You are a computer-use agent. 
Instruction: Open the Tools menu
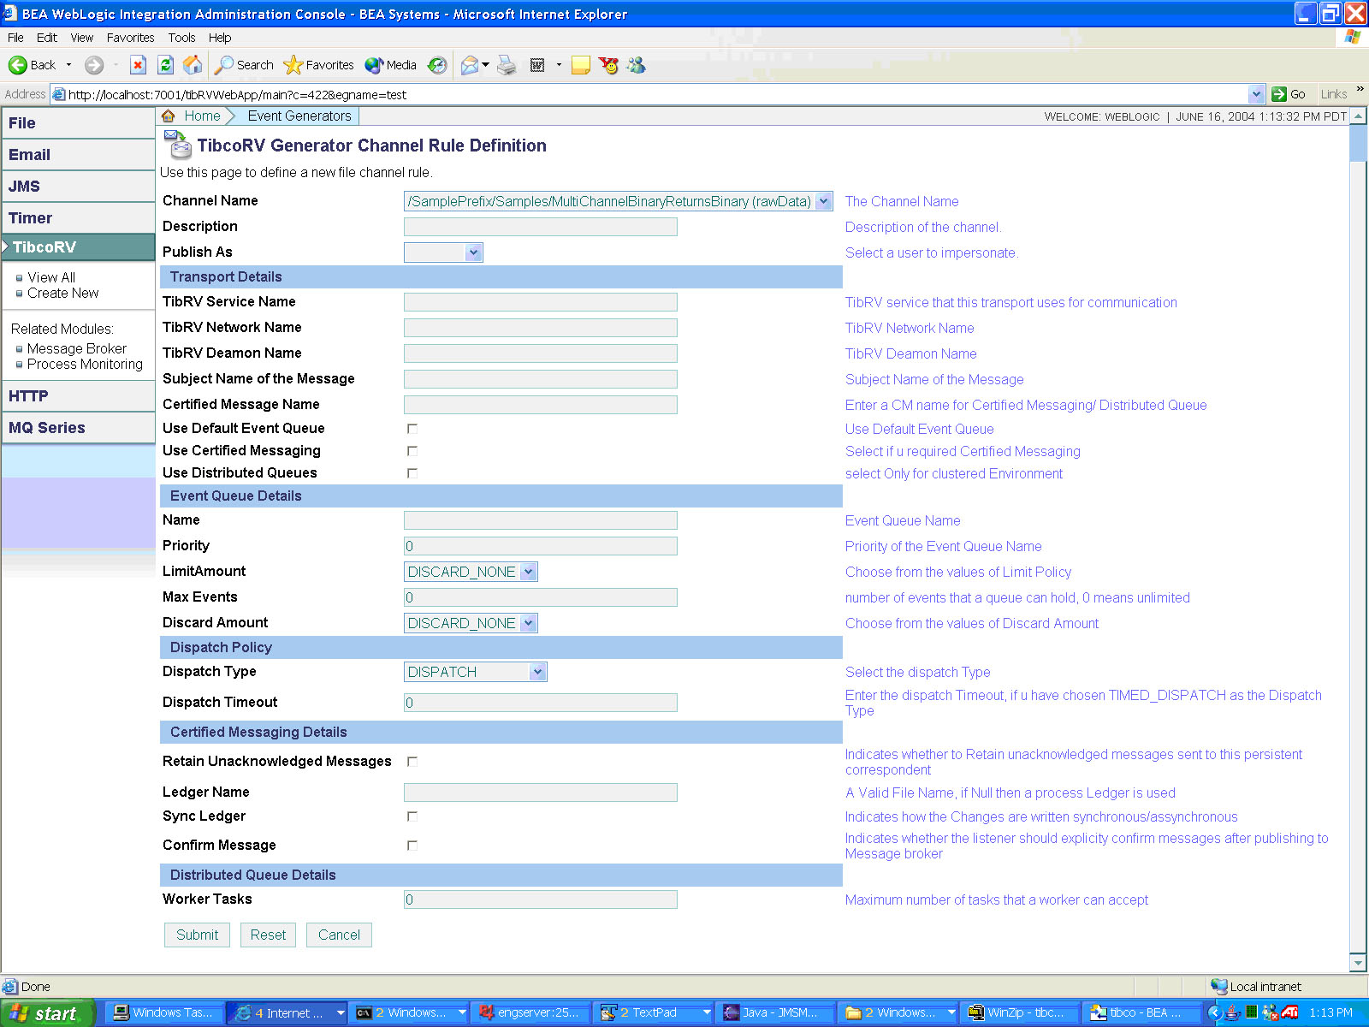[181, 38]
